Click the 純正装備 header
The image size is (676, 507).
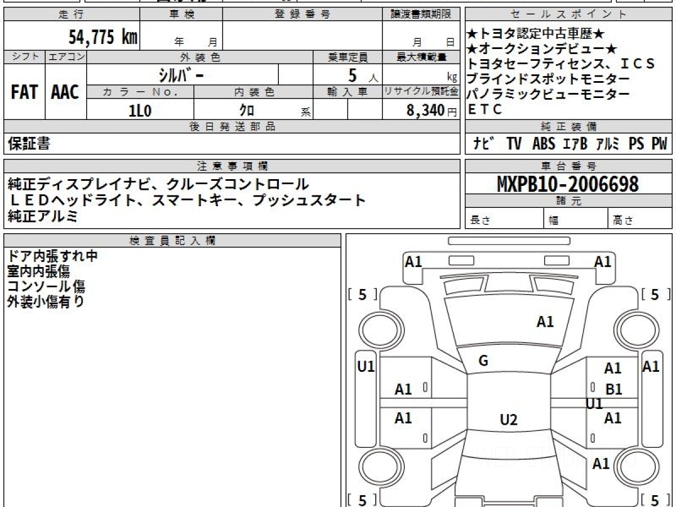pyautogui.click(x=569, y=127)
